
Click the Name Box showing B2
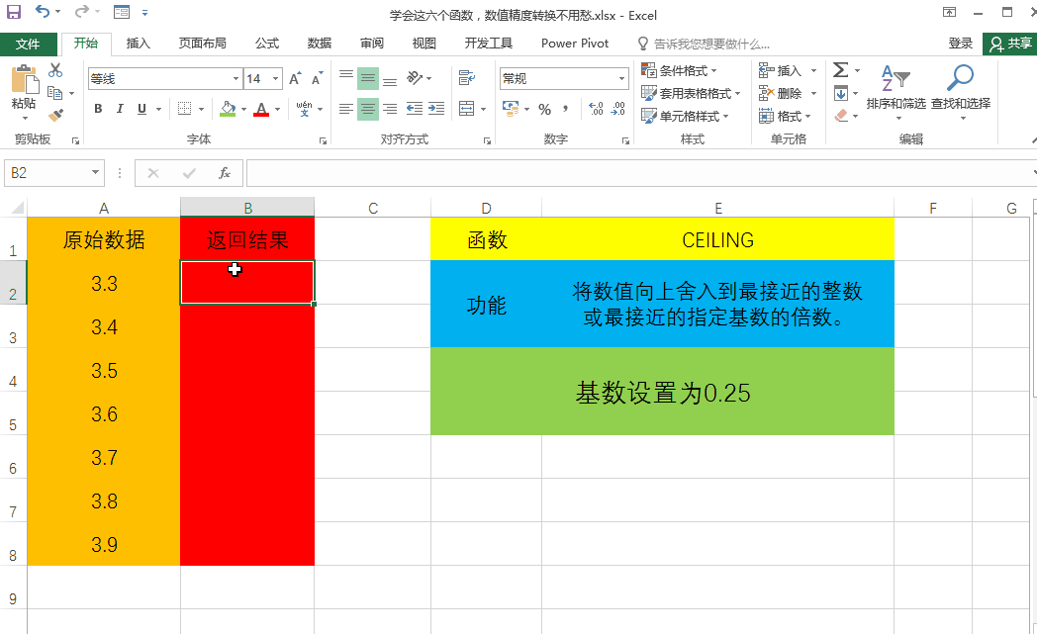point(54,173)
